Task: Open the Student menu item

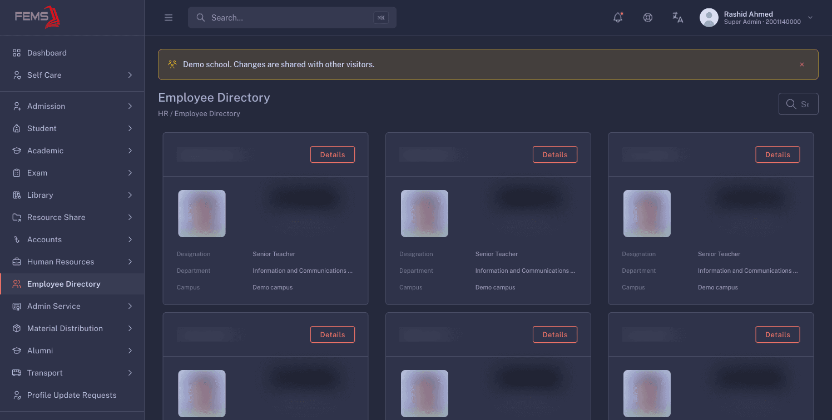Action: point(72,128)
